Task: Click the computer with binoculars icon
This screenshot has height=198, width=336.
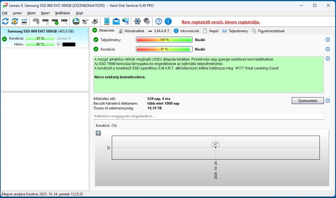Action: (x=95, y=21)
